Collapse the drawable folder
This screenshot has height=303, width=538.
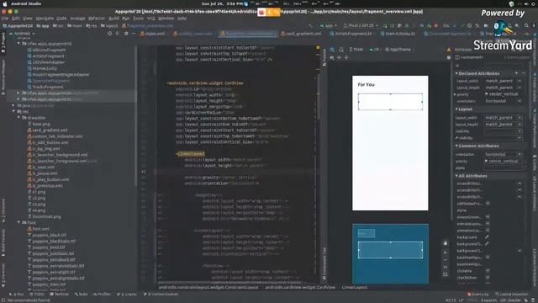(18, 118)
